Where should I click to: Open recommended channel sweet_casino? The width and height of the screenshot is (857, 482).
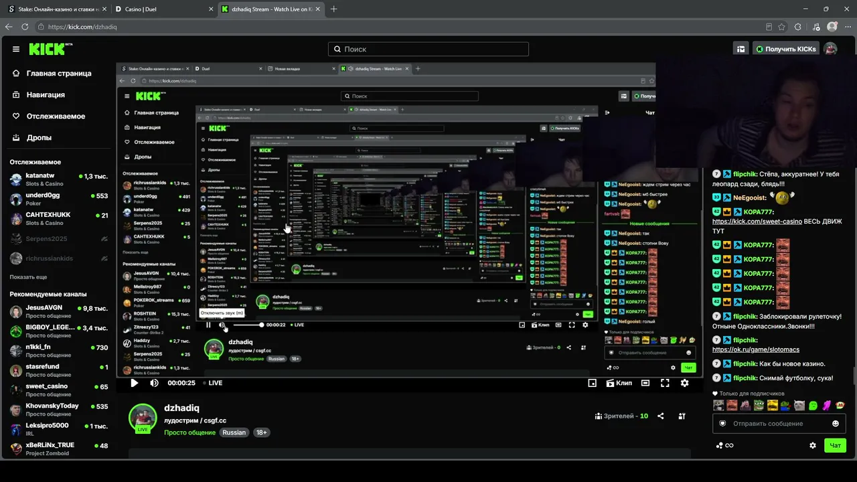59,390
